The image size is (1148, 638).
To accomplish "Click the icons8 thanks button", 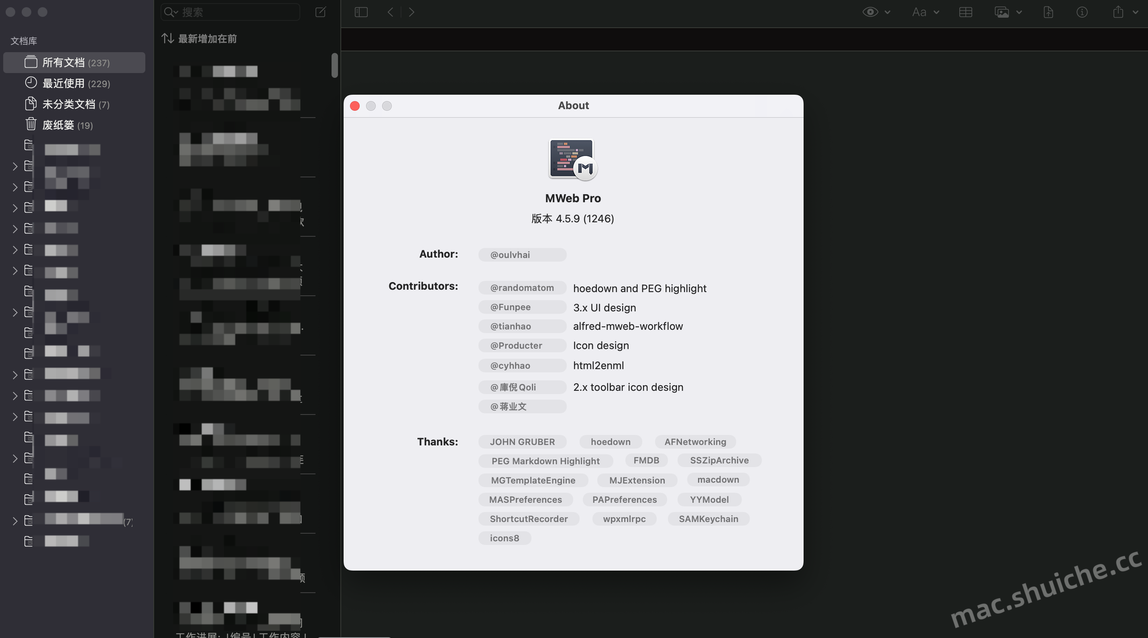I will click(505, 538).
